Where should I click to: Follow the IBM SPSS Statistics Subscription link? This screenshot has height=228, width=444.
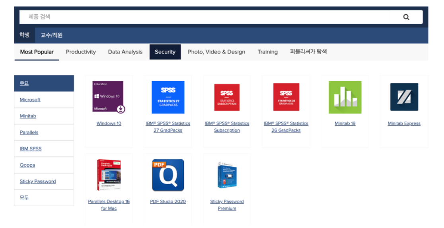tap(227, 127)
